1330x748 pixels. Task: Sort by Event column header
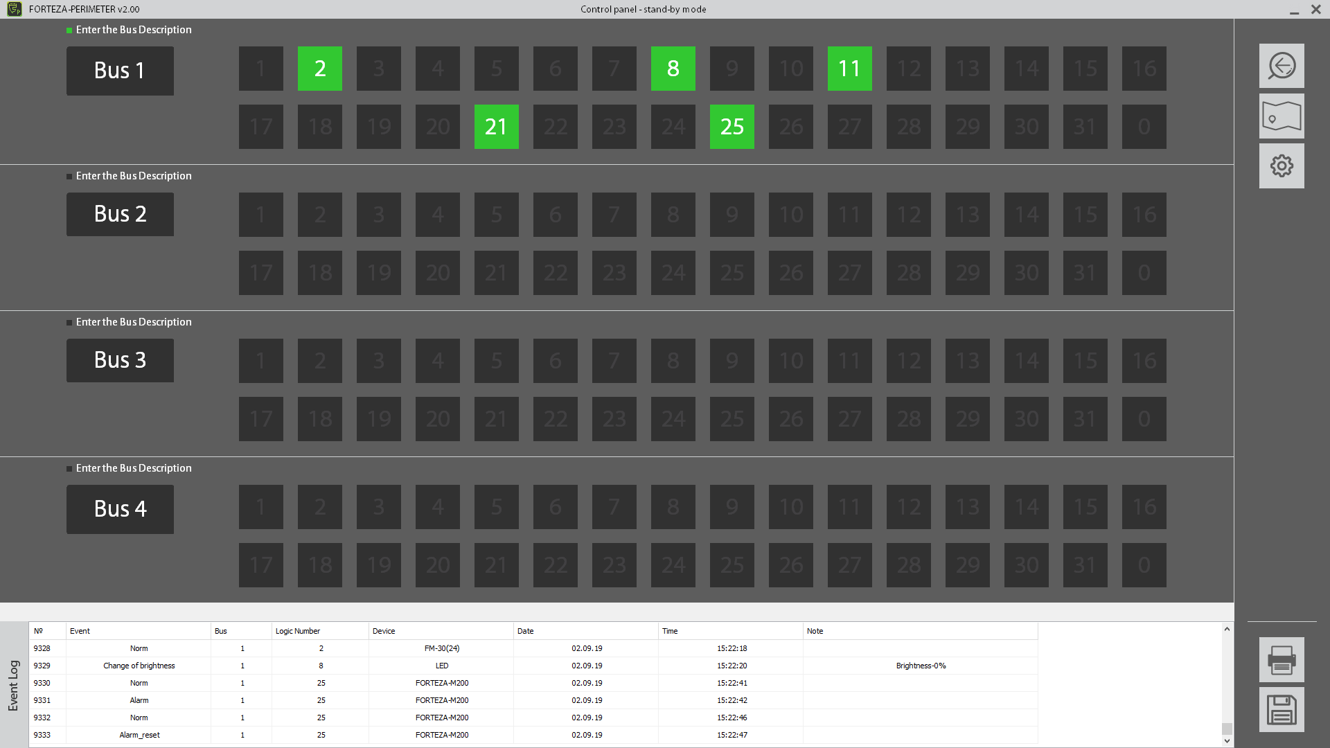[139, 631]
